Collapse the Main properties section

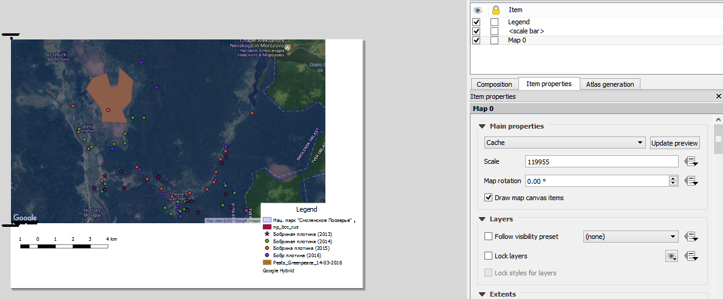click(x=482, y=126)
